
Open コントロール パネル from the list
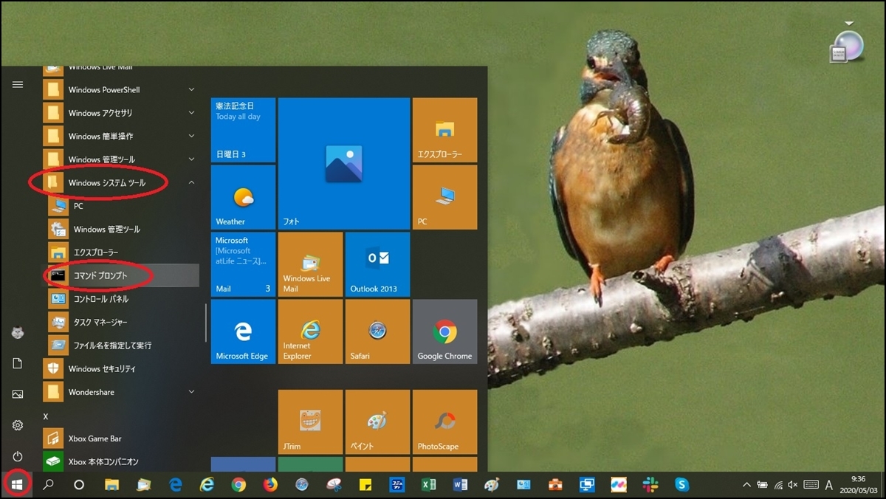pyautogui.click(x=100, y=299)
